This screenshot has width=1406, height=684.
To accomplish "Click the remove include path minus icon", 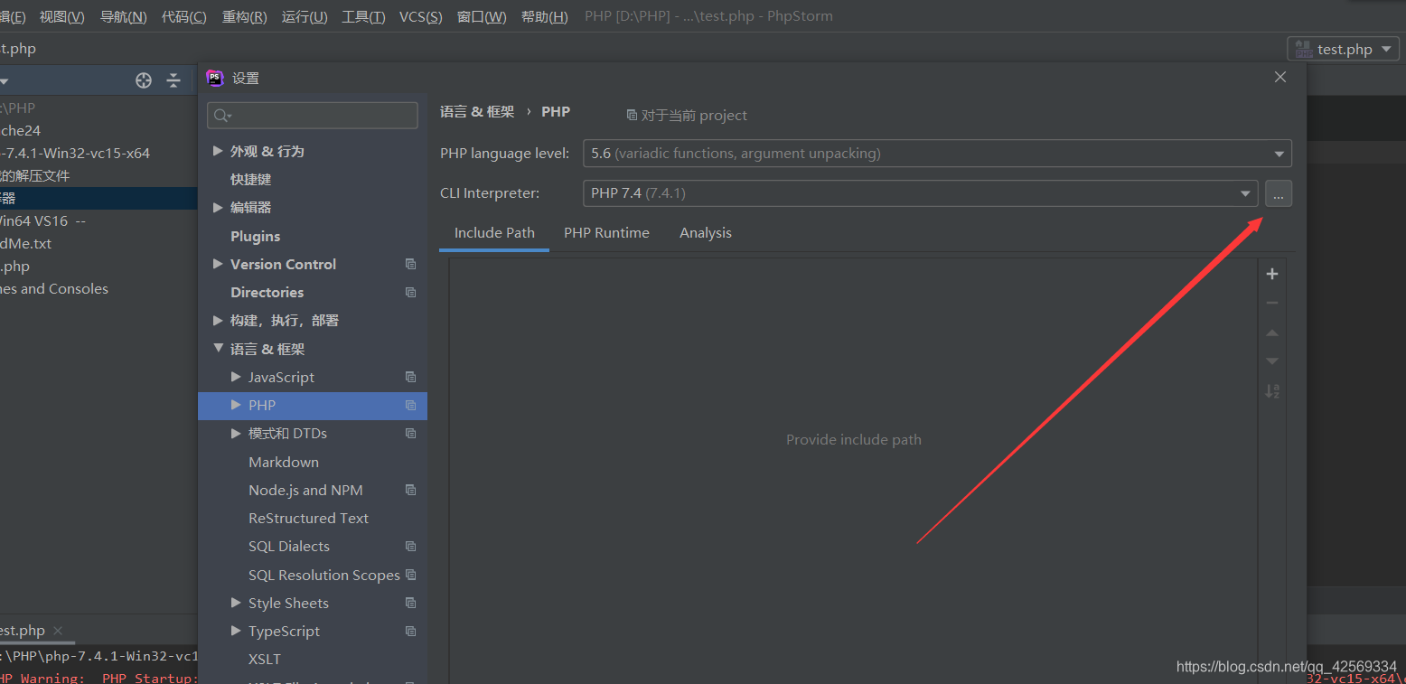I will [x=1272, y=303].
